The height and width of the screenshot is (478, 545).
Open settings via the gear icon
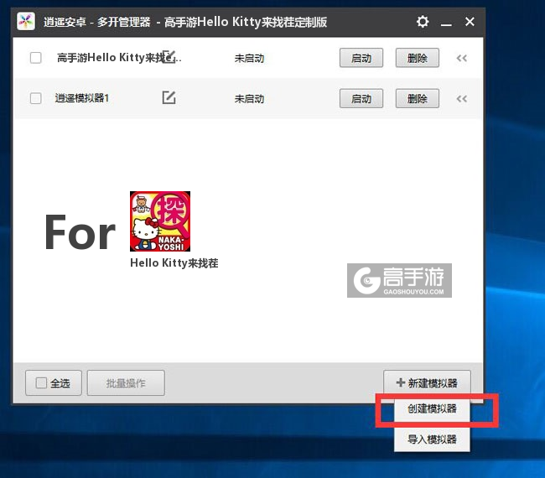coord(423,22)
